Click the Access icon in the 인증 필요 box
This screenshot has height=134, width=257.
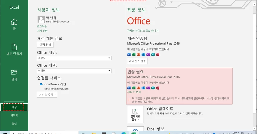(x=158, y=88)
